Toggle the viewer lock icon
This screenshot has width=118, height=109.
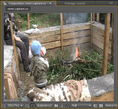point(5,3)
